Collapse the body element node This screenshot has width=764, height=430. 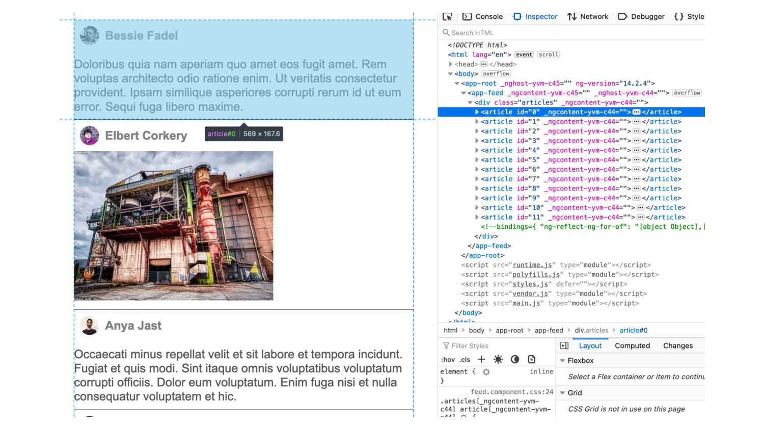[x=451, y=74]
